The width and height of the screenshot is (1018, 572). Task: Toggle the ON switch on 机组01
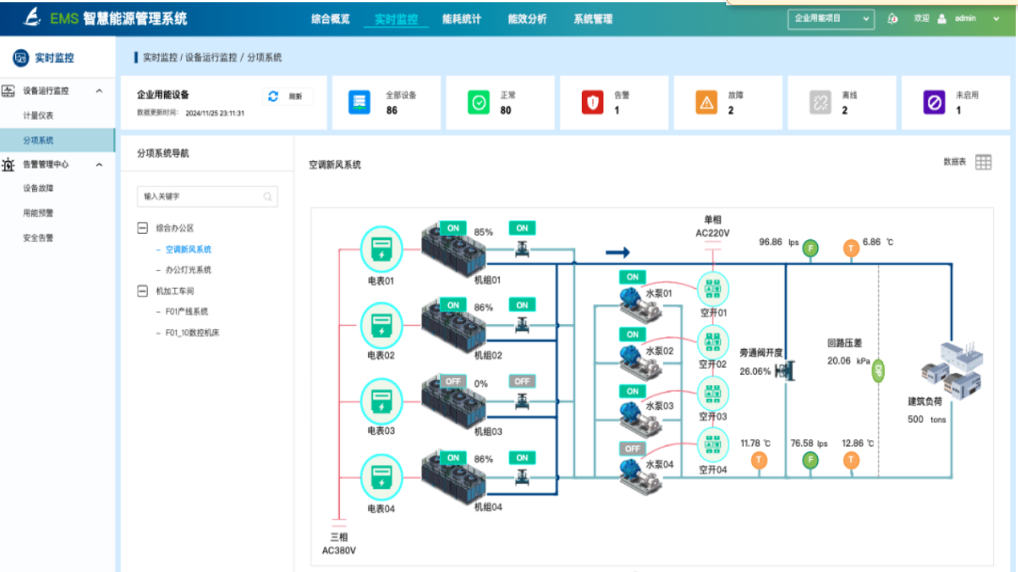tap(454, 228)
